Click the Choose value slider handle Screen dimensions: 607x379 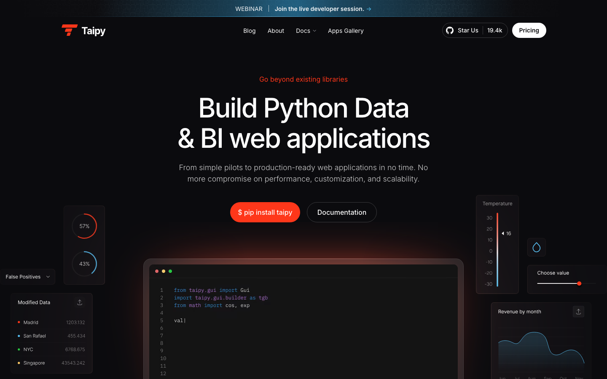point(579,283)
